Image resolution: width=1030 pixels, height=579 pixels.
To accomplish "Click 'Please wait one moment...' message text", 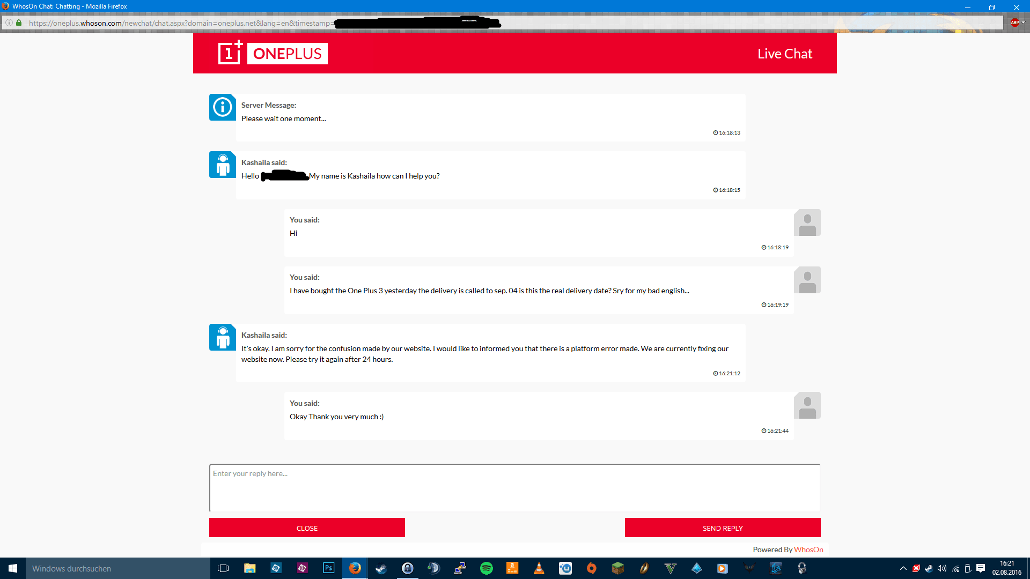I will tap(283, 118).
